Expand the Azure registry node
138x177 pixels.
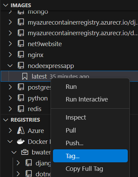10,131
